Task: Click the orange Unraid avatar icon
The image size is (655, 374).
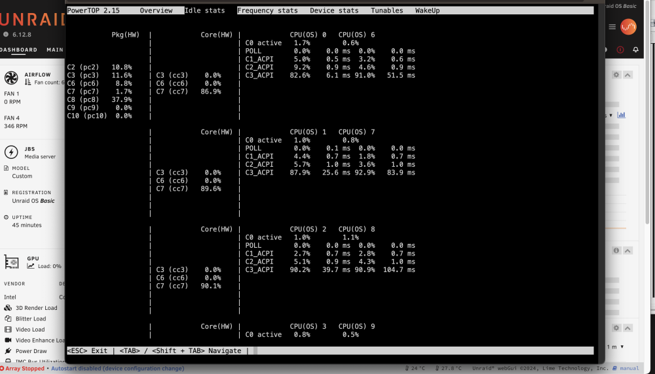Action: [x=628, y=27]
